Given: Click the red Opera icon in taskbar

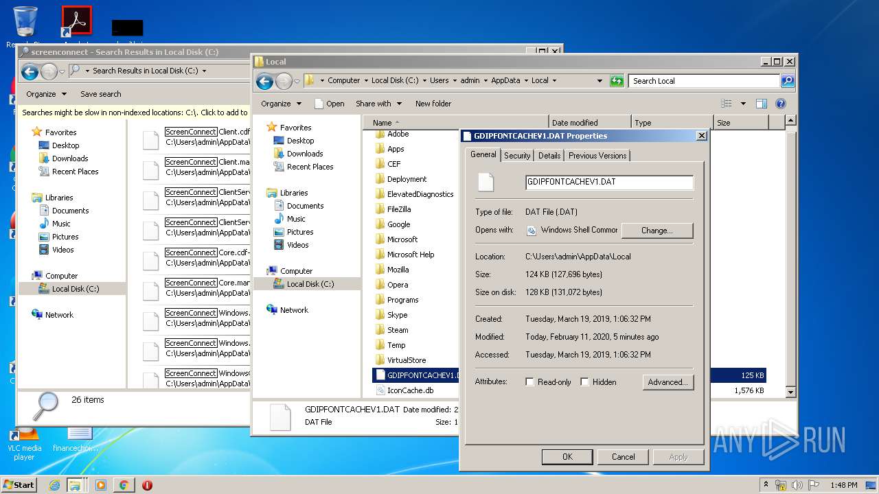Looking at the screenshot, I should [147, 485].
